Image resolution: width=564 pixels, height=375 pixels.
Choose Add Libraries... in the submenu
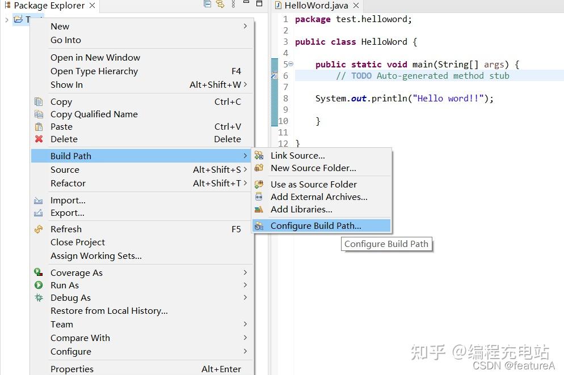(x=301, y=209)
